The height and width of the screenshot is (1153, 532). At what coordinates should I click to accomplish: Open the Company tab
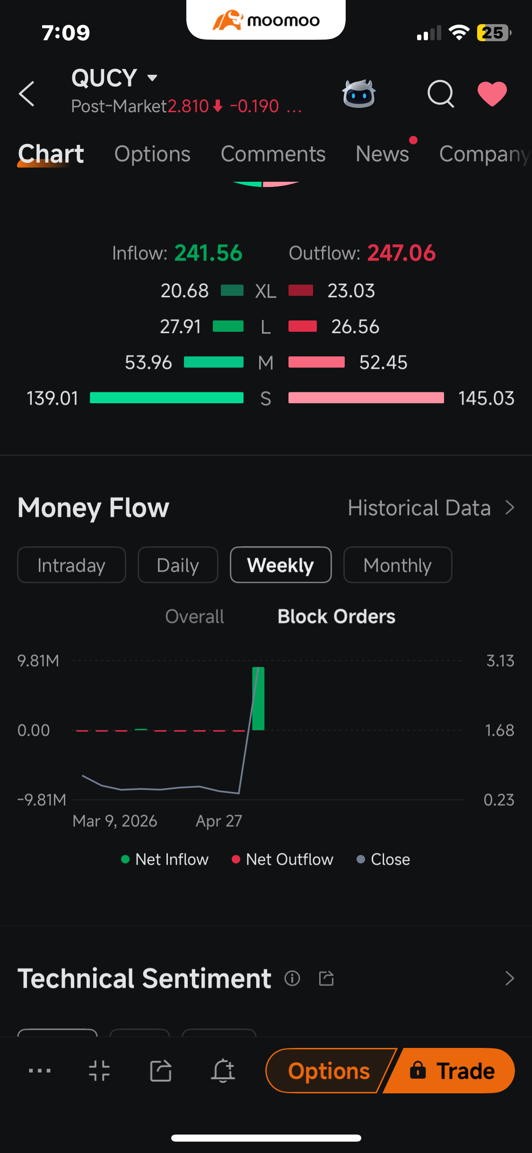(485, 155)
